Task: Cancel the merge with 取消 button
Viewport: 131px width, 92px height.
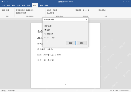Action: (82, 43)
